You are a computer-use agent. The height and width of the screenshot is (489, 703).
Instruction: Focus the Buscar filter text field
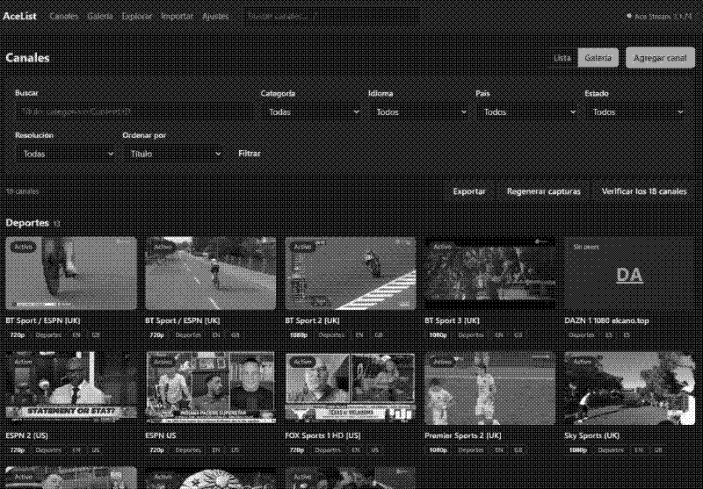[x=134, y=111]
